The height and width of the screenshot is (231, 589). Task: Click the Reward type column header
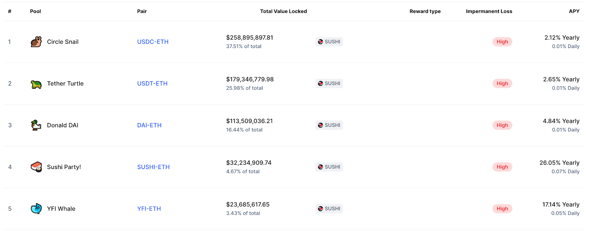point(425,11)
